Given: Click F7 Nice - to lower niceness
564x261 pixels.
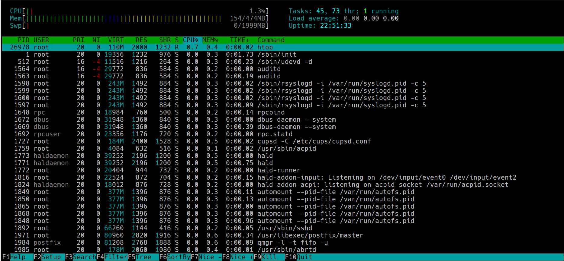Looking at the screenshot, I should tap(206, 257).
